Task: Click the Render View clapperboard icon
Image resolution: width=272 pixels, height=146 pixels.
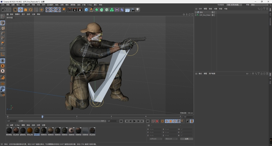Action: pos(70,10)
